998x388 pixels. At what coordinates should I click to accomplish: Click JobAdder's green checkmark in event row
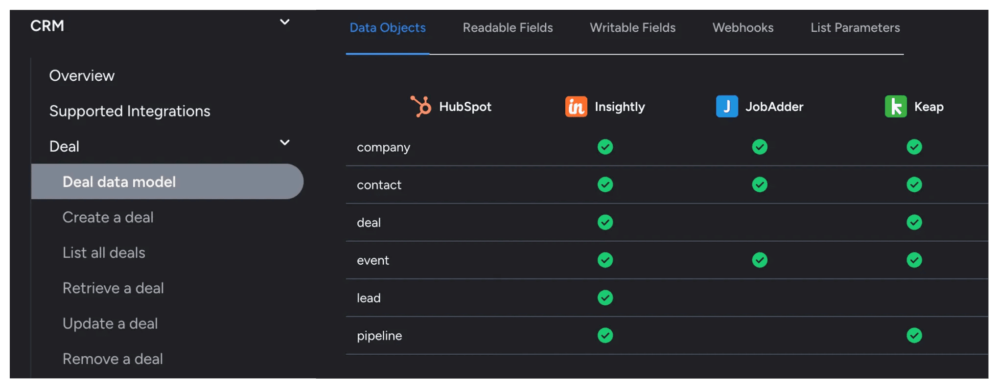(x=760, y=260)
